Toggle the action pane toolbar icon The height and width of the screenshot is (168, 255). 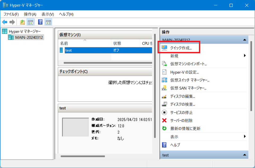(48, 22)
